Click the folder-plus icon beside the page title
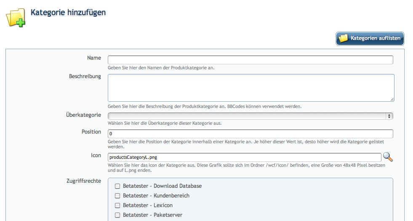 pyautogui.click(x=15, y=18)
